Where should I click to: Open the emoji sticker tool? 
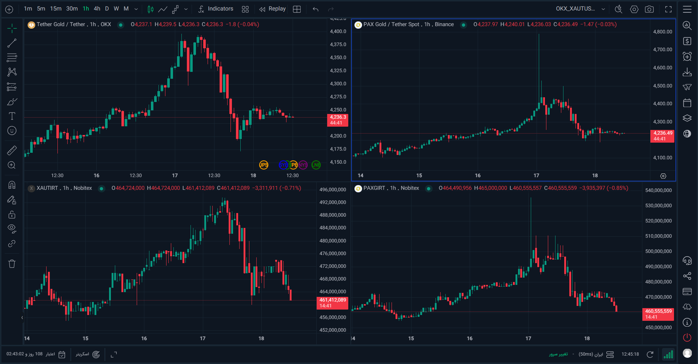click(x=12, y=131)
